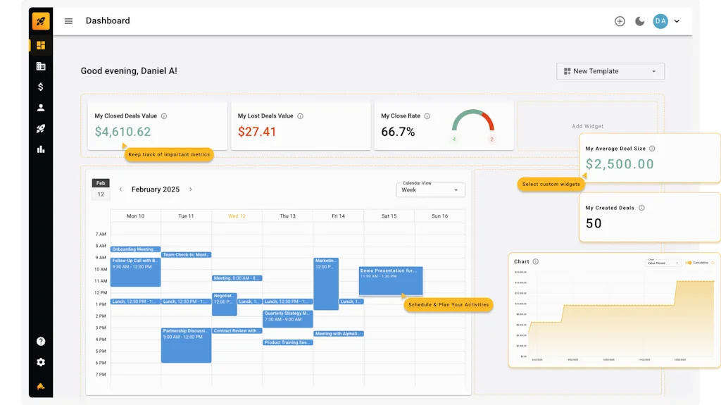The height and width of the screenshot is (405, 721).
Task: Go to next week with right chevron
Action: [x=191, y=189]
